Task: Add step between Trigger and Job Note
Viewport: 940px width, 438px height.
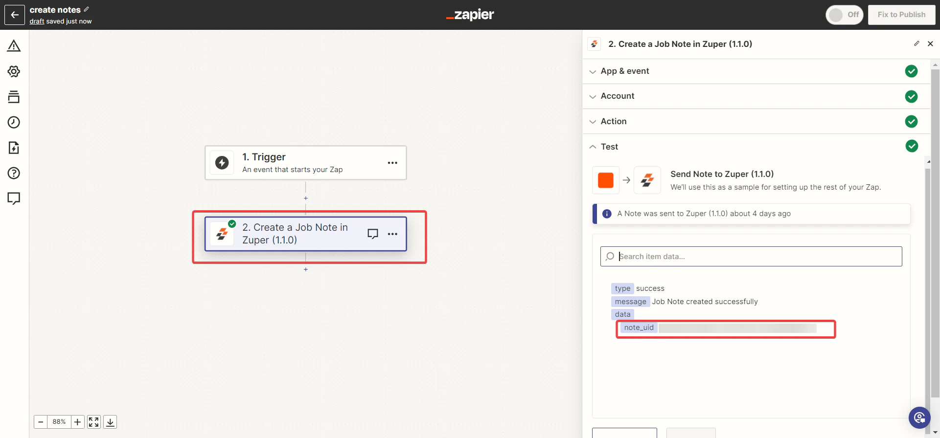Action: [x=306, y=198]
